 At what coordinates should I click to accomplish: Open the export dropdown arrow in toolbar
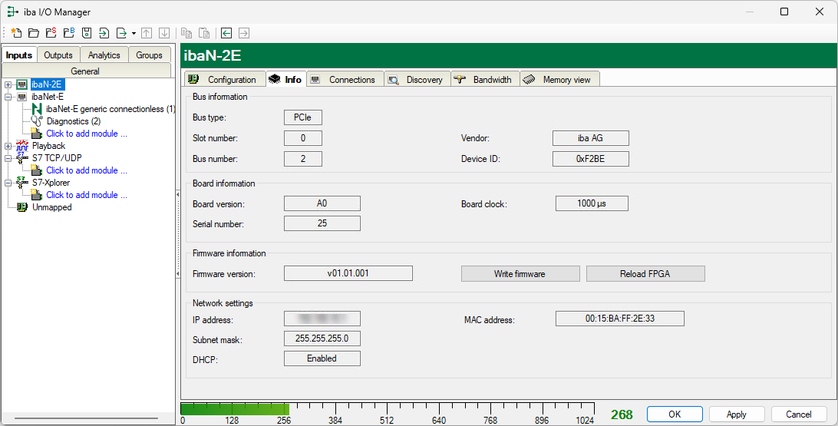[x=134, y=34]
